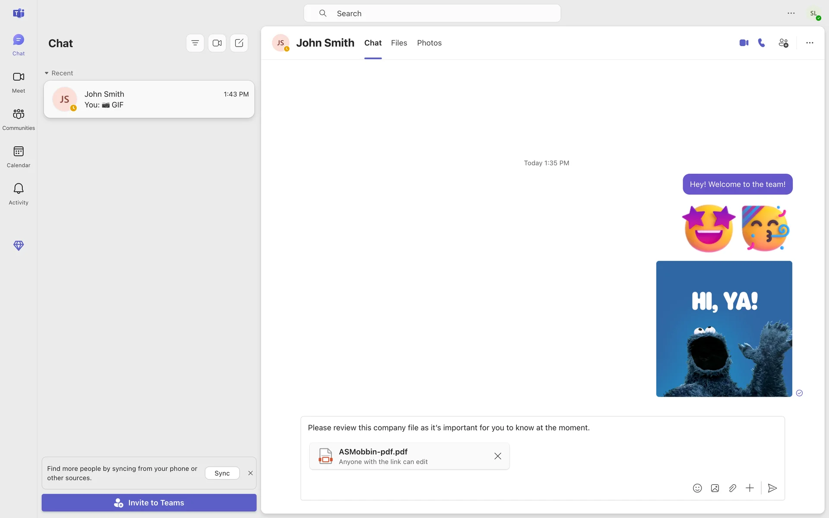829x518 pixels.
Task: Start a video call with John Smith
Action: point(744,43)
